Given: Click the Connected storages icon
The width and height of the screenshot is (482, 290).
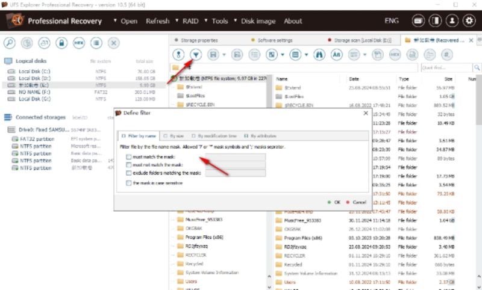Looking at the screenshot, I should click(x=8, y=117).
